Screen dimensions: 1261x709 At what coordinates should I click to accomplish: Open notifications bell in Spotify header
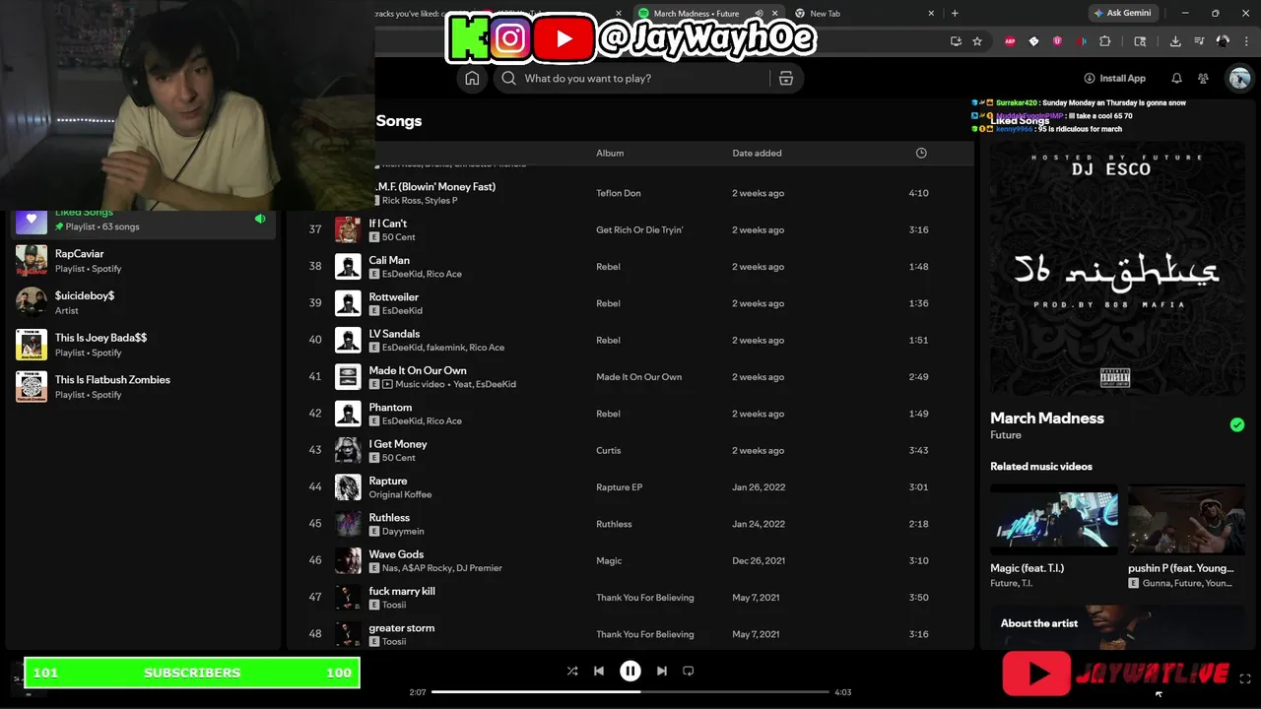tap(1176, 79)
